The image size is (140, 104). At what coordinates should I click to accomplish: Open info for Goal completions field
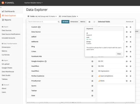[127, 76]
